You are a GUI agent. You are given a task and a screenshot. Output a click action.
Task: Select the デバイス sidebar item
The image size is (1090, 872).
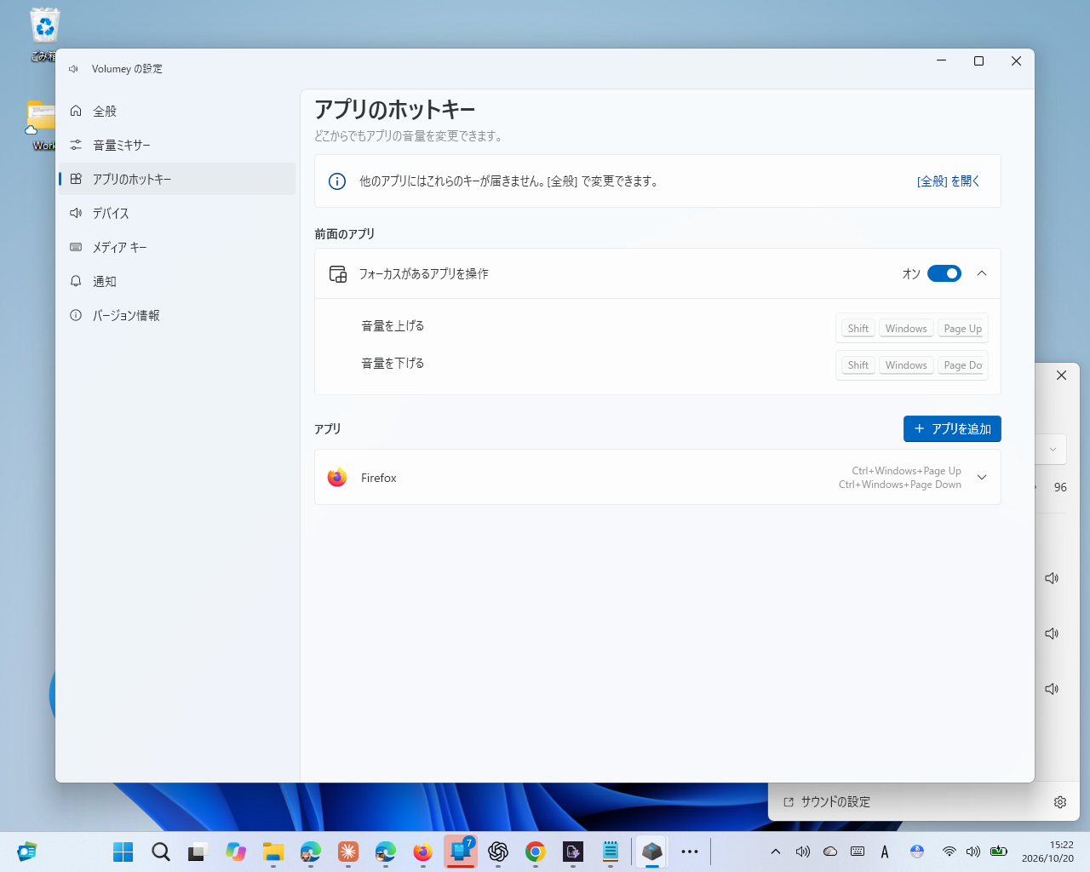tap(177, 213)
